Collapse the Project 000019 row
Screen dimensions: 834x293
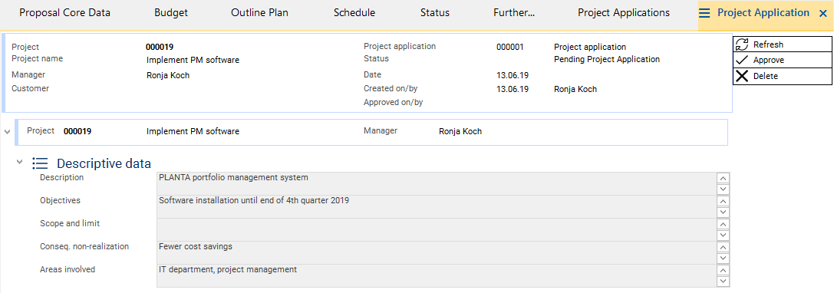(x=7, y=131)
